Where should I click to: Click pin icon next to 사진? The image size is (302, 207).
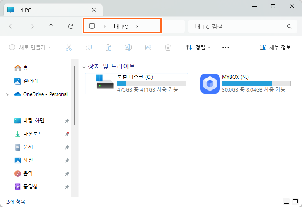[x=67, y=160]
